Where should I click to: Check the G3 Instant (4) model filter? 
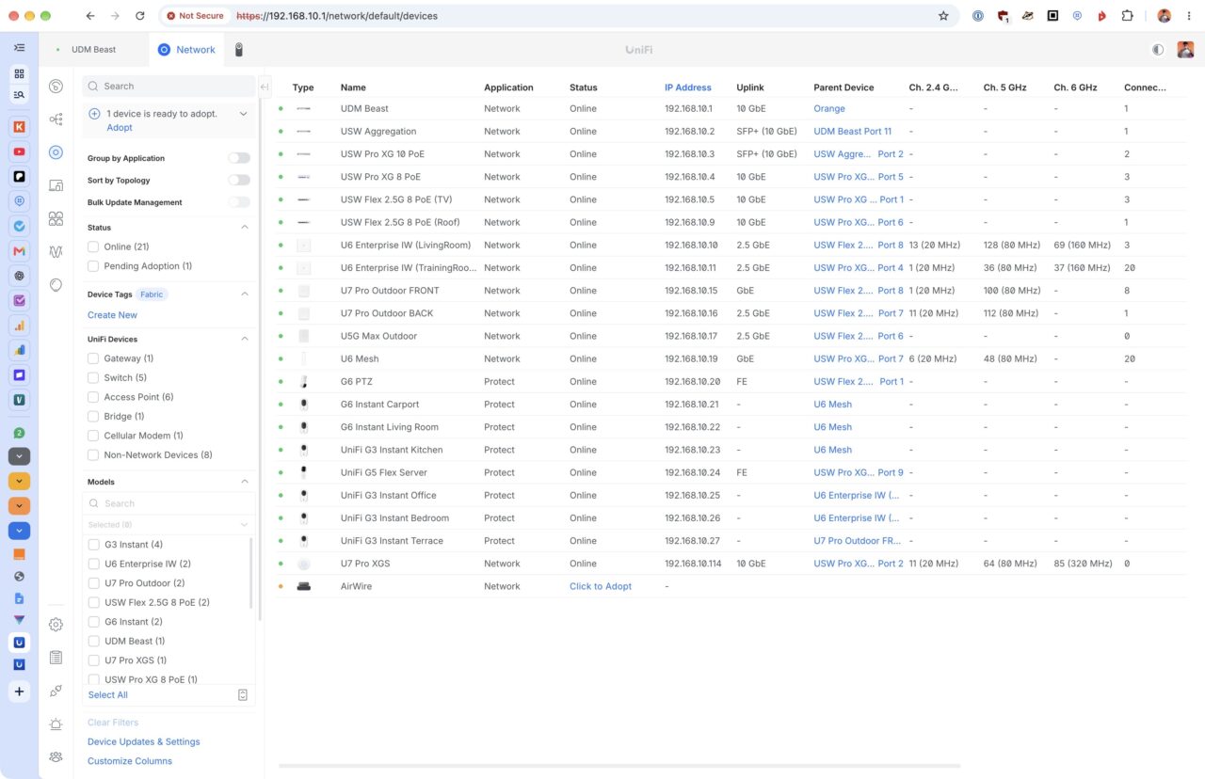(x=93, y=545)
